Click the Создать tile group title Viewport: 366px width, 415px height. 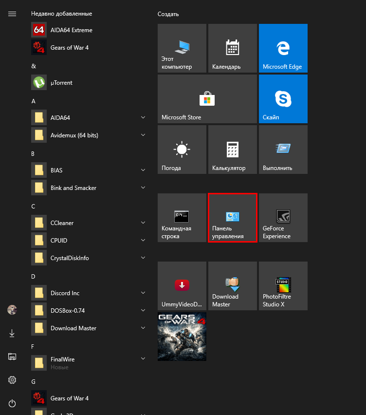coord(168,14)
